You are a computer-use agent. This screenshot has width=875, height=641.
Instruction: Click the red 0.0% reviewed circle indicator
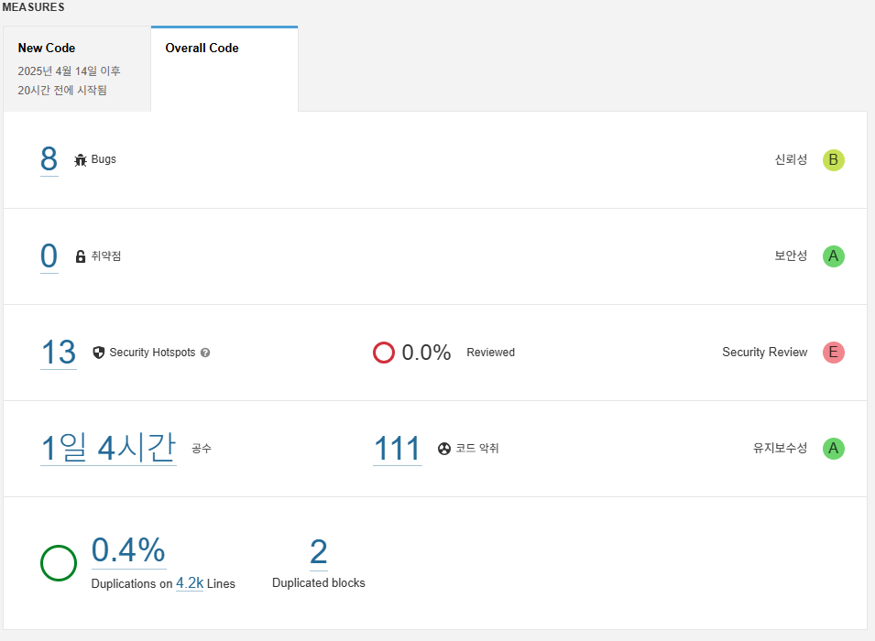coord(384,353)
